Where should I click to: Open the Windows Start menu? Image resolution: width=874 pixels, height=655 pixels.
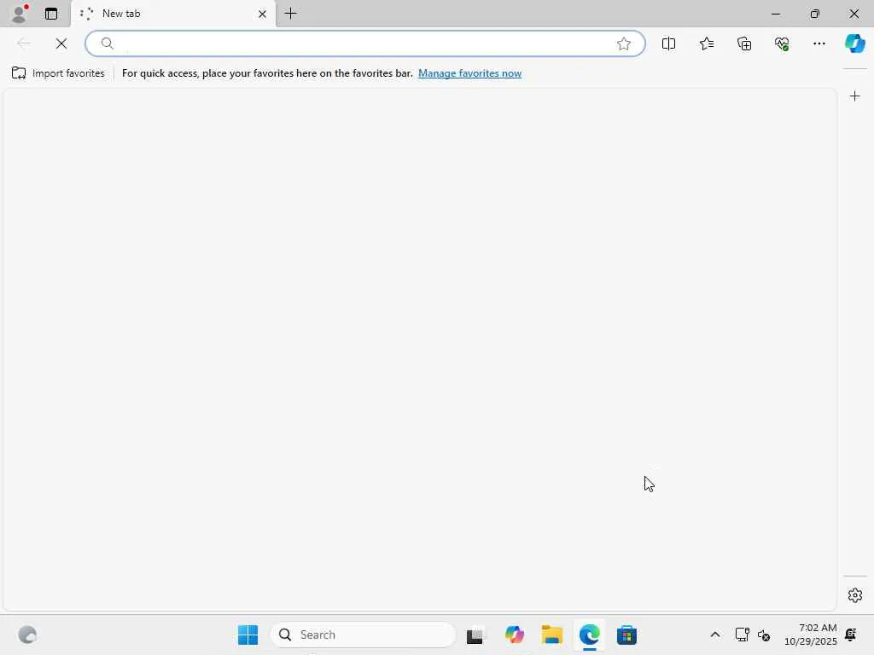[248, 635]
